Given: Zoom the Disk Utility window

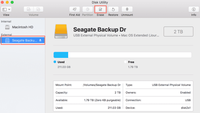Looking at the screenshot, I should [12, 2].
